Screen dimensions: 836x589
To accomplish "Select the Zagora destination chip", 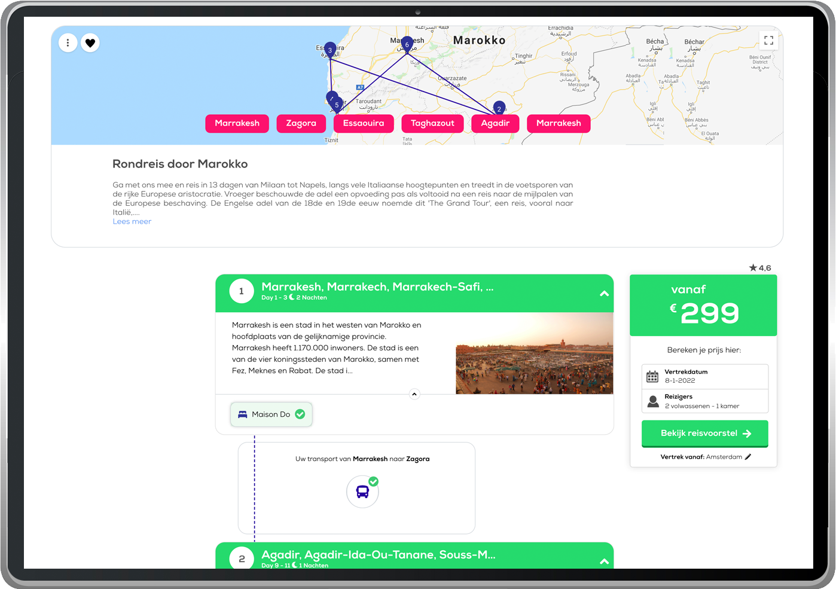I will 301,123.
